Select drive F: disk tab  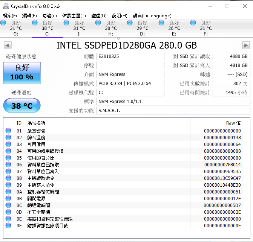click(205, 28)
